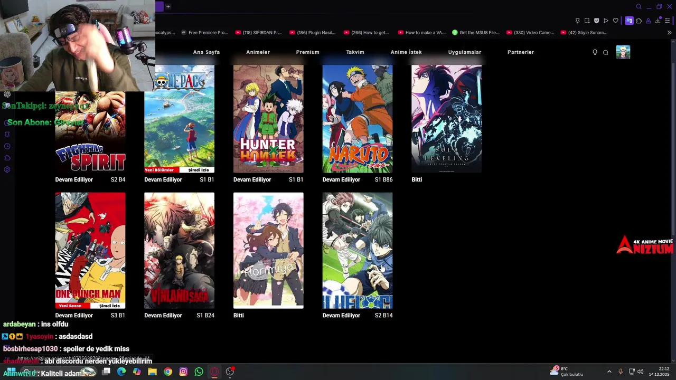676x380 pixels.
Task: Click the browser profile account icon
Action: [x=648, y=21]
